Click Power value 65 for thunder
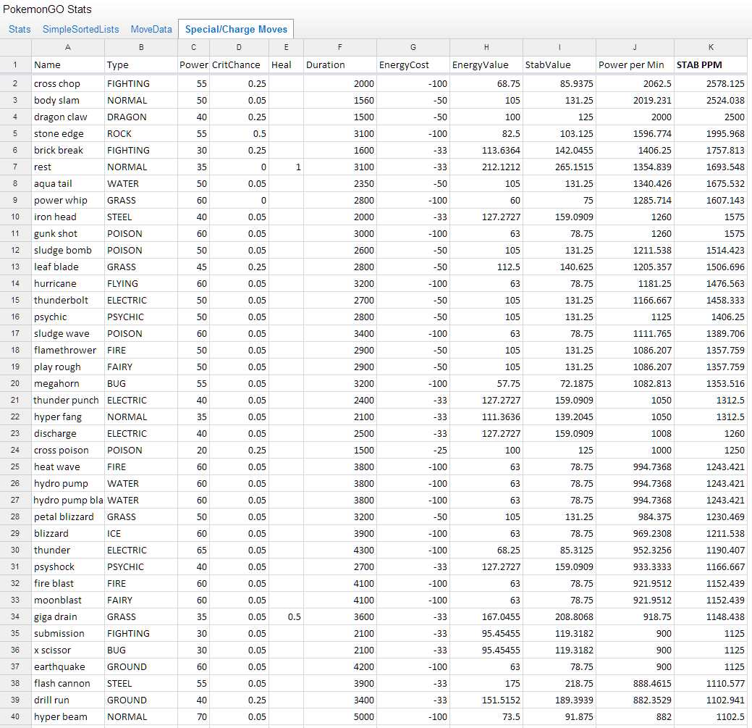752x728 pixels. point(193,551)
